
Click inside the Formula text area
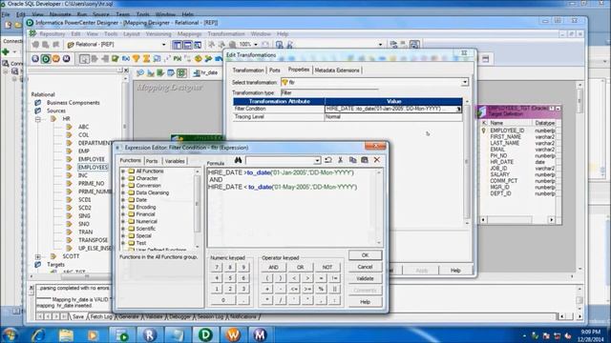tap(291, 208)
